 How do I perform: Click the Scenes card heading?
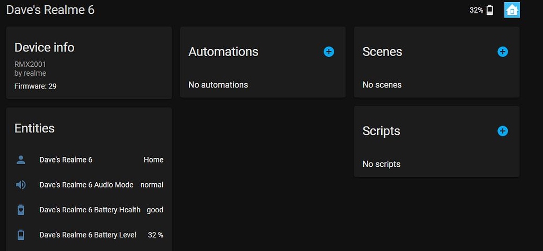[382, 51]
